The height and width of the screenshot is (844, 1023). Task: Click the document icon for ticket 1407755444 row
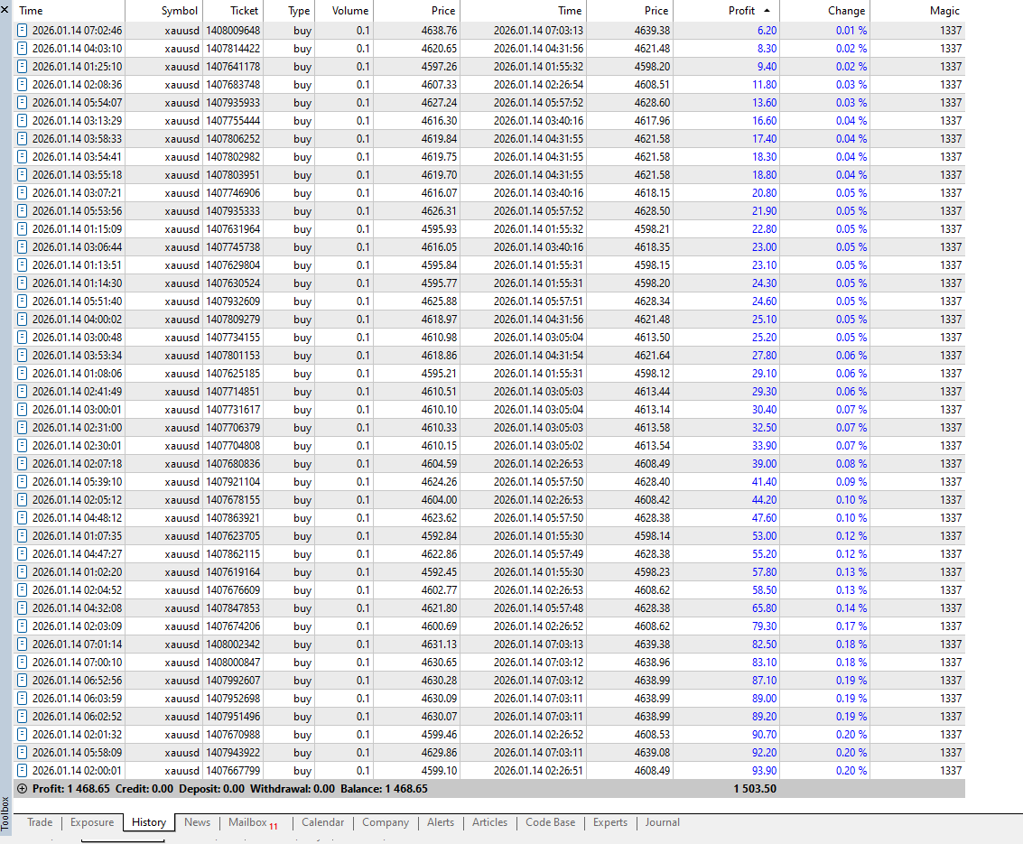click(23, 121)
